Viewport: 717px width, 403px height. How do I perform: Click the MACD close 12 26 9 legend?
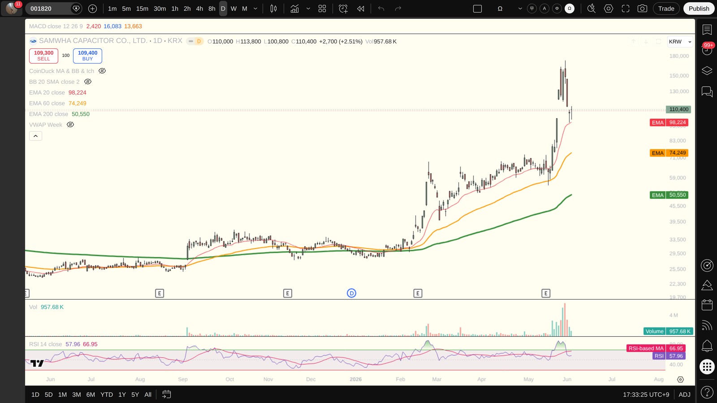tap(56, 26)
